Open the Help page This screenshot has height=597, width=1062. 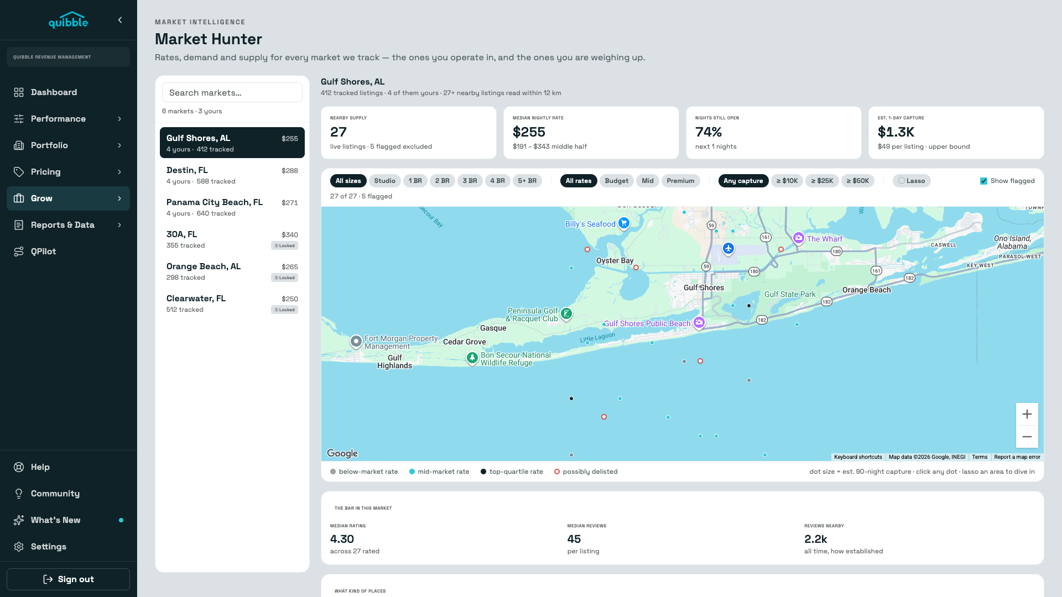pyautogui.click(x=68, y=467)
